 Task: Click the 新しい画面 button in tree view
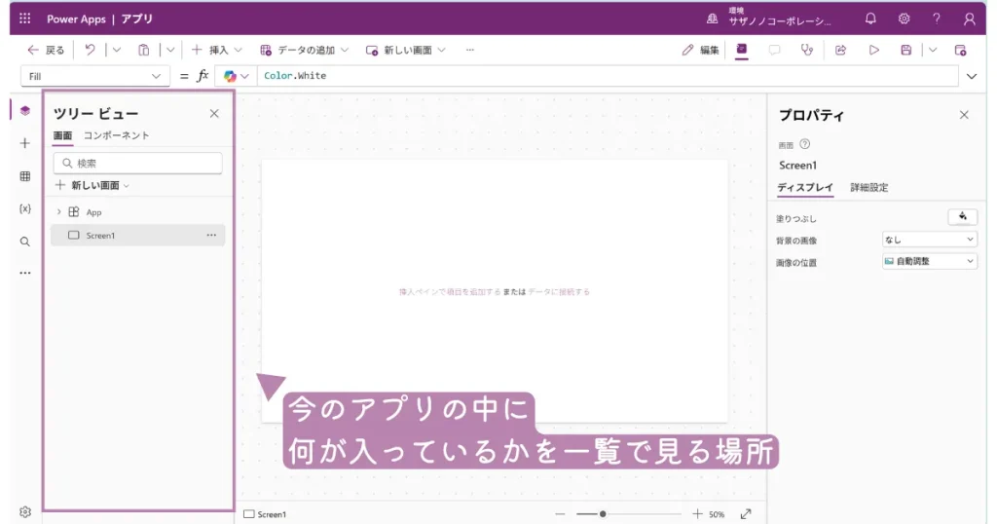click(x=92, y=185)
